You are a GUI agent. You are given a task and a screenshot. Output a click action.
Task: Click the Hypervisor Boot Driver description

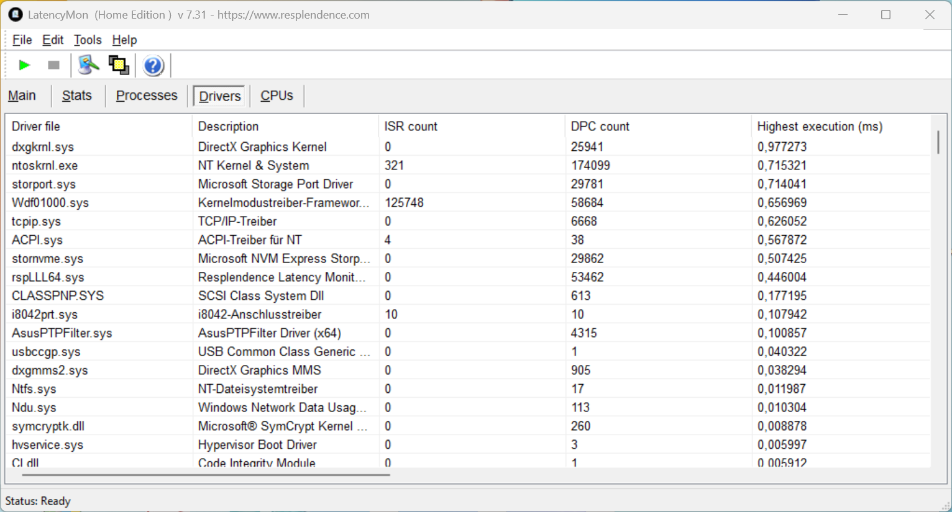point(257,445)
